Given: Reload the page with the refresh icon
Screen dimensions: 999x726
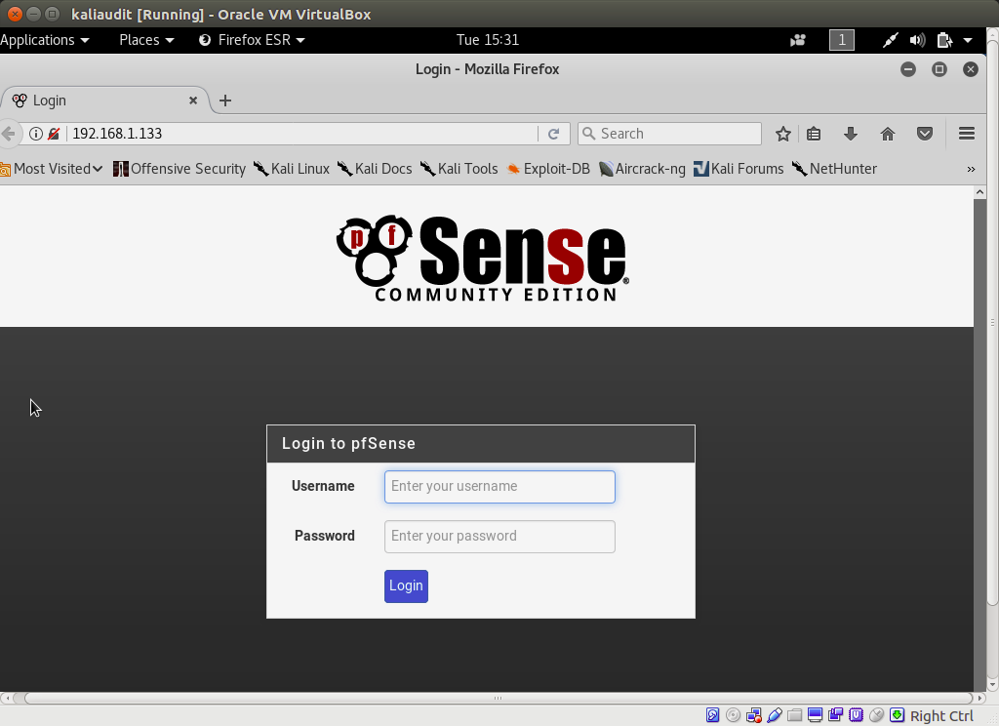Looking at the screenshot, I should click(554, 134).
